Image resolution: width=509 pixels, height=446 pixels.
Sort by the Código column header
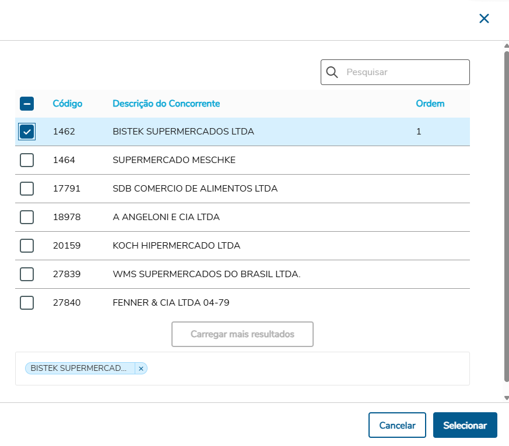coord(68,104)
